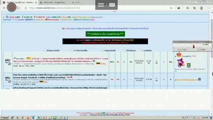Screen dimensions: 213x120
Task: Tick the fourth filter checkbox above the list
Action: (x=125, y=50)
